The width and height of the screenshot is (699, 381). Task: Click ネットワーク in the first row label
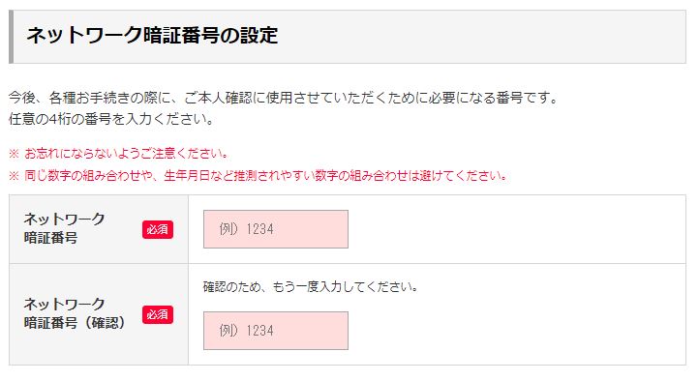[x=64, y=219]
